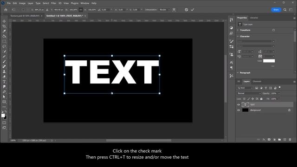Create a new group with folder icon
Screen dimensions: 297x167
[279, 140]
